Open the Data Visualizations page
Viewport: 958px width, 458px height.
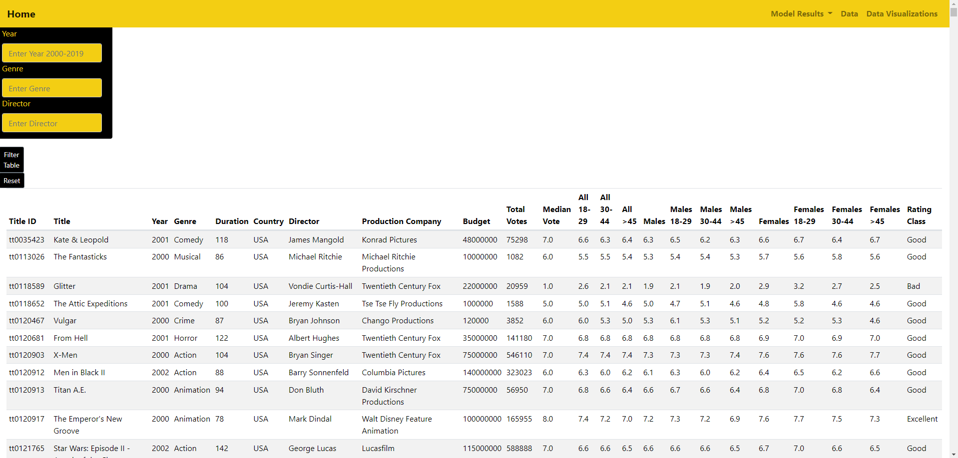point(902,14)
